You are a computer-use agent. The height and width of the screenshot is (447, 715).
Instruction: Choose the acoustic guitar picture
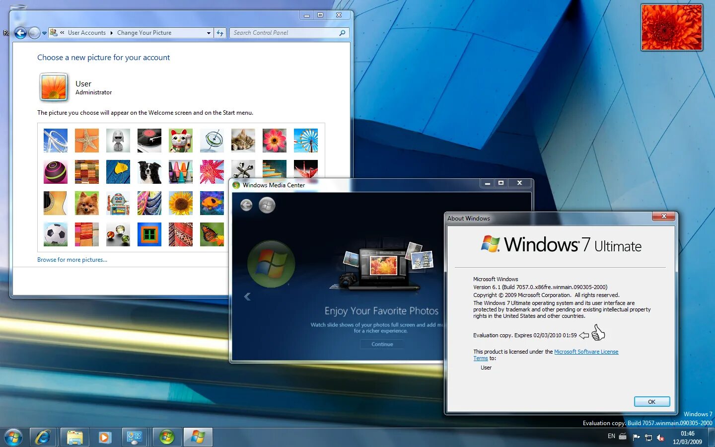[x=55, y=203]
